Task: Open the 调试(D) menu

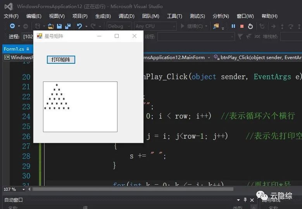Action: click(x=126, y=16)
